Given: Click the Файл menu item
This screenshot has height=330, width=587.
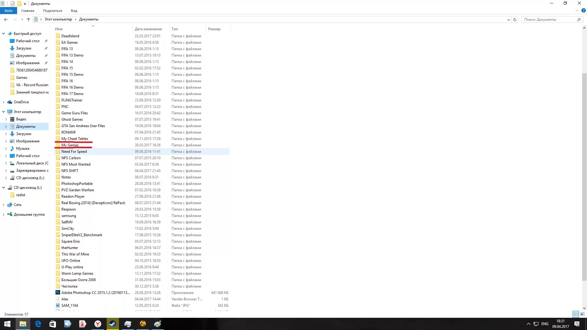Looking at the screenshot, I should (9, 10).
